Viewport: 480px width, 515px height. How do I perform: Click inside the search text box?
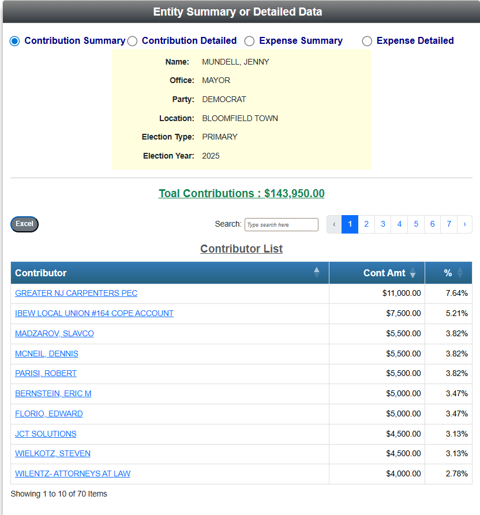[281, 224]
